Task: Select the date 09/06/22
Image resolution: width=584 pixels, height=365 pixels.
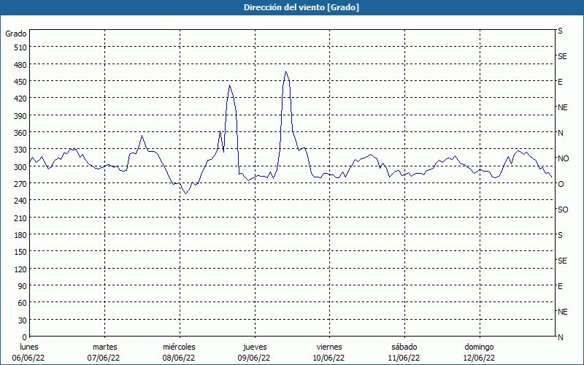Action: 253,358
